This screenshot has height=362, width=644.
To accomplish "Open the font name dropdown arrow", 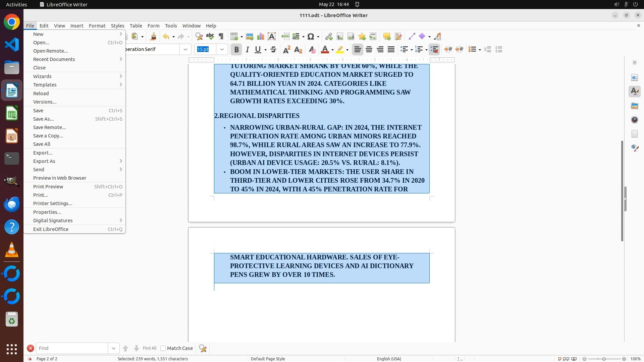I will pyautogui.click(x=185, y=50).
